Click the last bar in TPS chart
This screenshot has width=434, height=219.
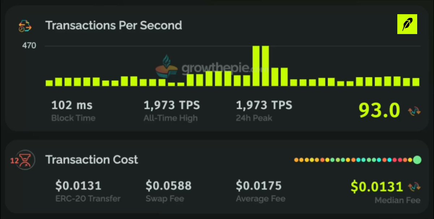tap(416, 82)
